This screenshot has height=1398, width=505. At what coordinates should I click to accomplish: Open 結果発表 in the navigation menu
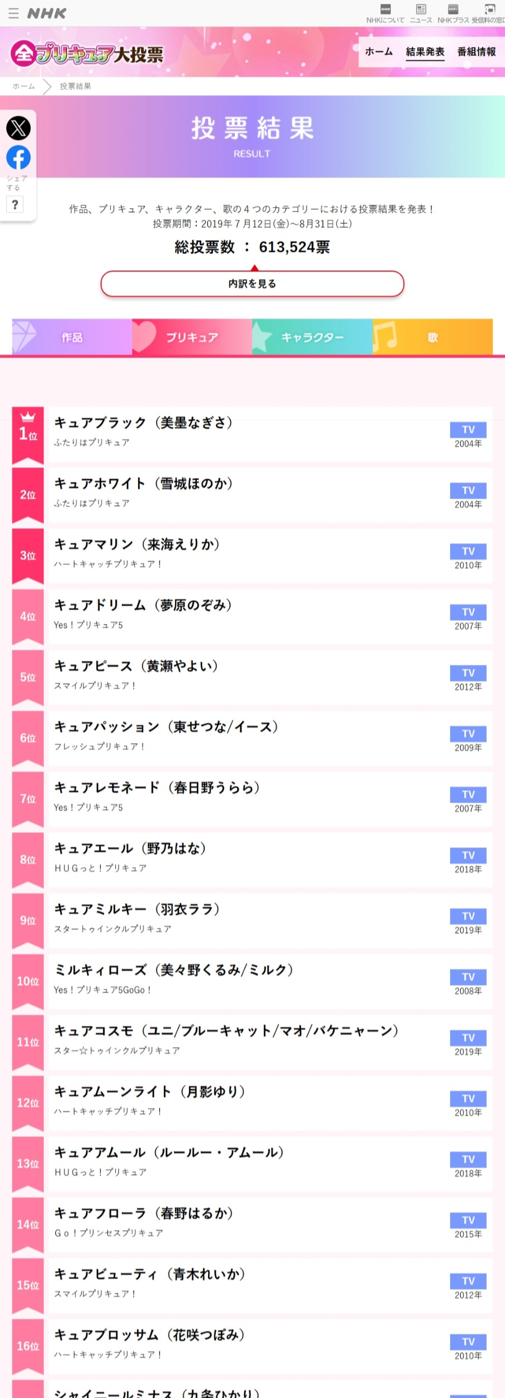click(425, 51)
